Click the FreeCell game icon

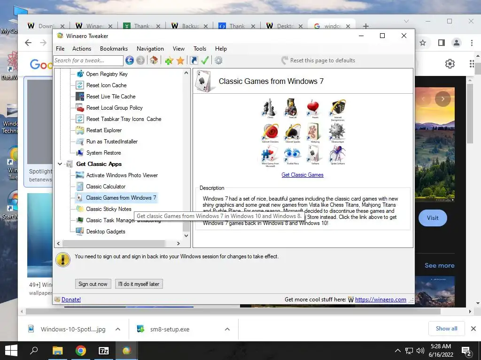coord(291,107)
